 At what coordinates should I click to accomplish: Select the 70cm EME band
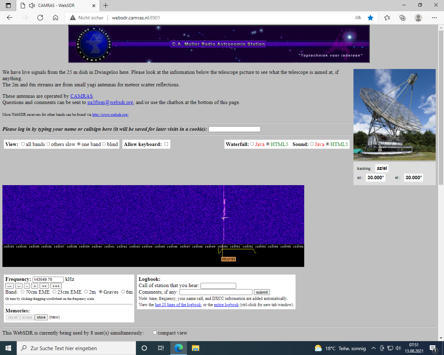(x=23, y=292)
